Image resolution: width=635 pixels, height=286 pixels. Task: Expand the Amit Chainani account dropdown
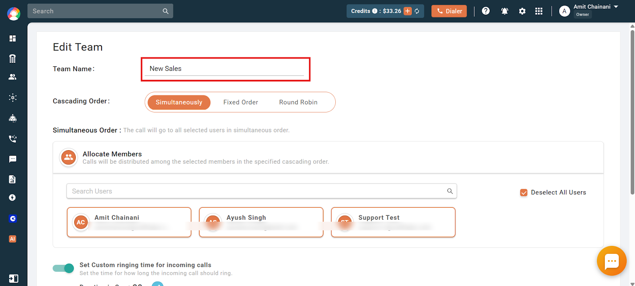[x=616, y=7]
